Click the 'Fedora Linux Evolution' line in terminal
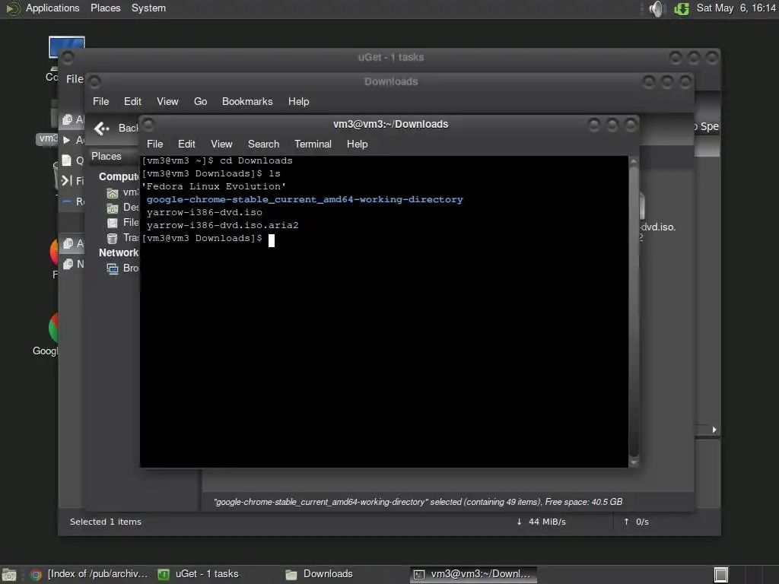Screen dimensions: 779x584 [214, 187]
